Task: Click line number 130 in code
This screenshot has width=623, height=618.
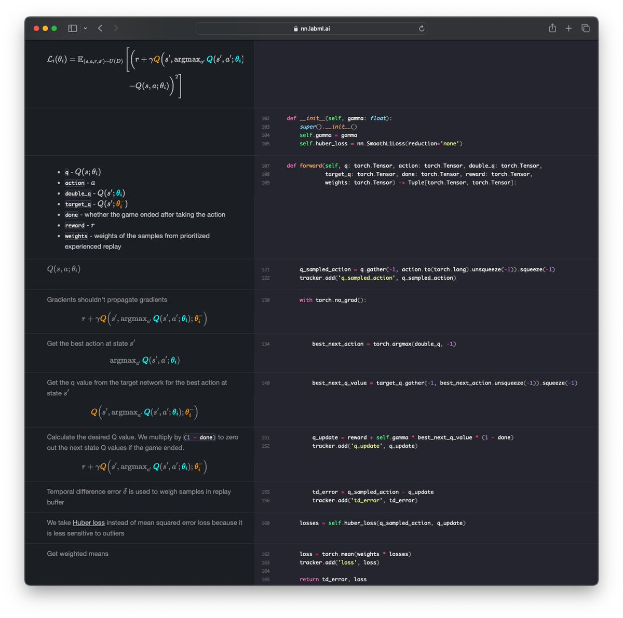Action: tap(265, 300)
